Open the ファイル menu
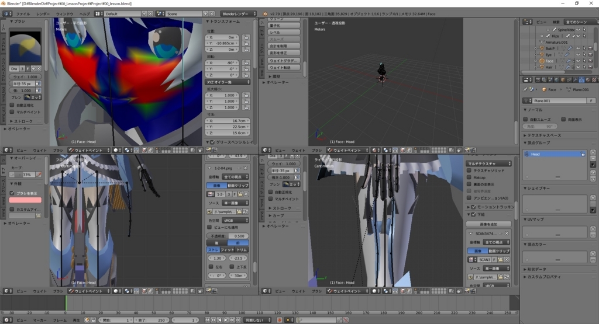The height and width of the screenshot is (324, 599). pos(23,14)
